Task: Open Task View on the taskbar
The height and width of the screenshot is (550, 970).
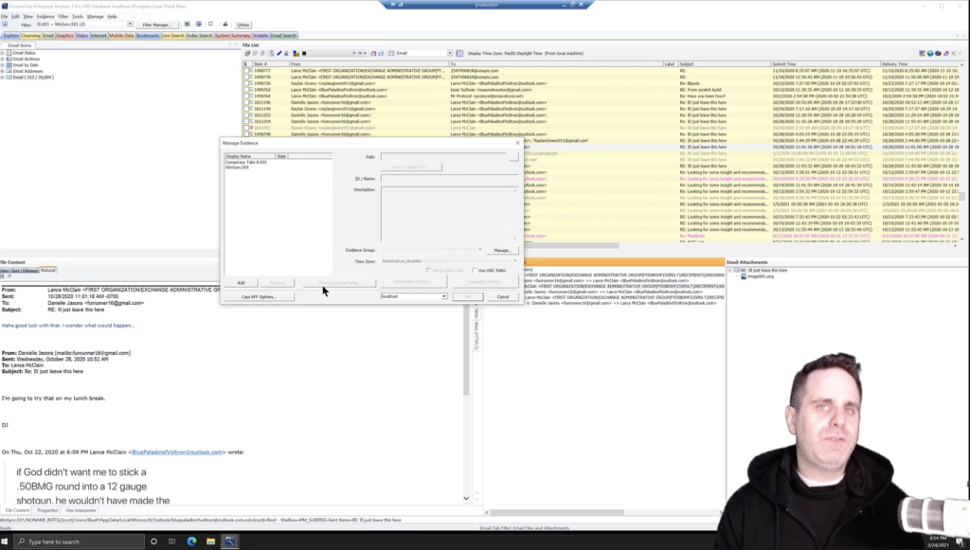Action: [x=172, y=542]
